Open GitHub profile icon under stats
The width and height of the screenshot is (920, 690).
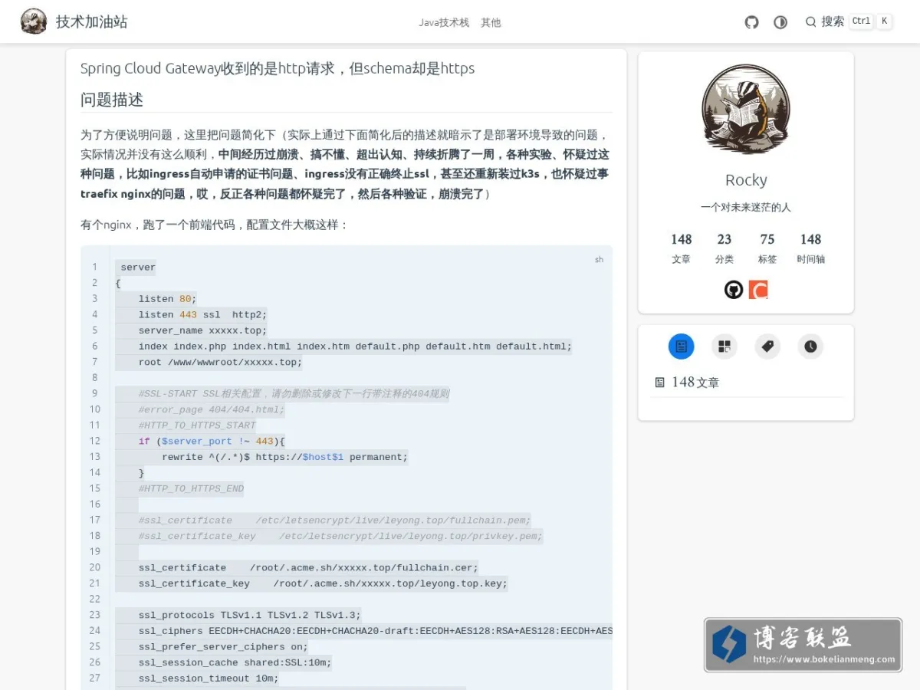coord(734,290)
